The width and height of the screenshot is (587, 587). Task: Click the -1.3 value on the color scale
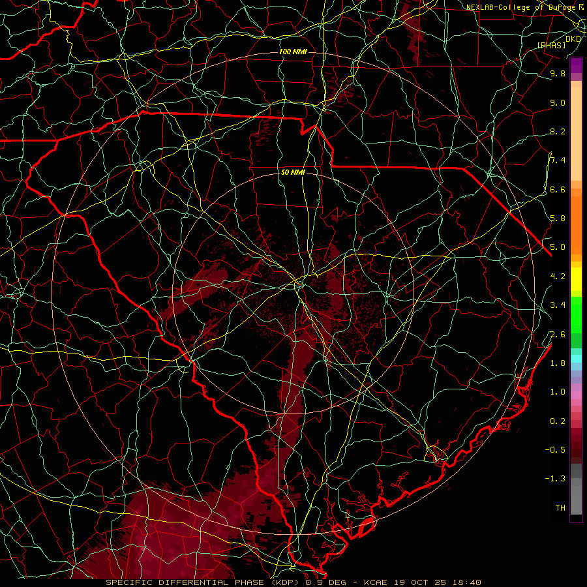(555, 479)
